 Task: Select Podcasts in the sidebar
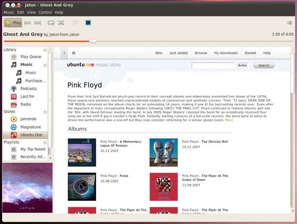click(x=29, y=89)
